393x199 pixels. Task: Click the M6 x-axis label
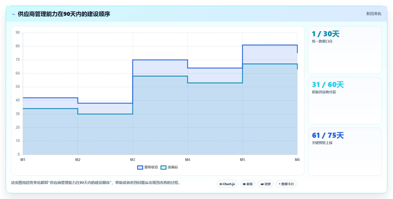(x=297, y=160)
